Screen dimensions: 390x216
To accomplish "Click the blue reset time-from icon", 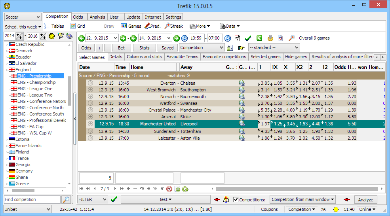I will click(x=184, y=38).
